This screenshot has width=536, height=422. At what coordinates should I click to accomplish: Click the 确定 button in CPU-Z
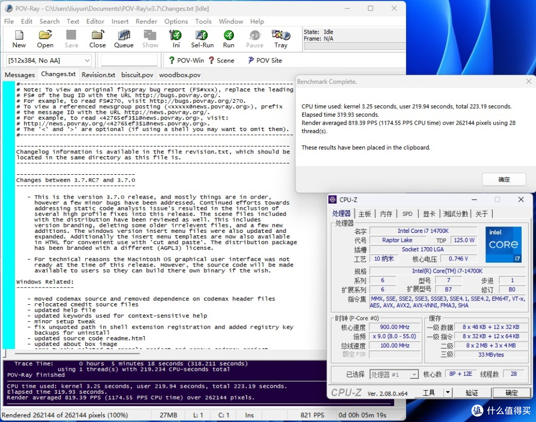[511, 393]
